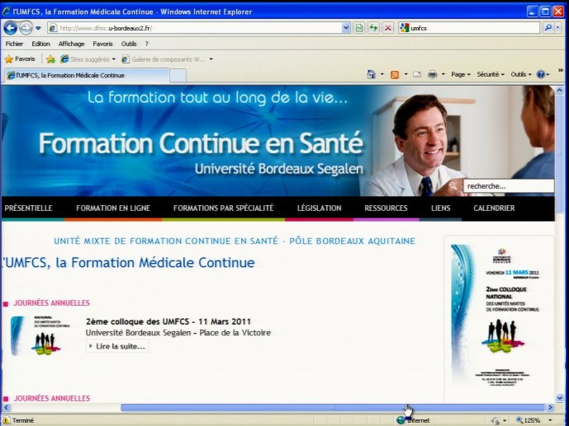569x426 pixels.
Task: Click the blue Help question mark icon
Action: pyautogui.click(x=541, y=74)
